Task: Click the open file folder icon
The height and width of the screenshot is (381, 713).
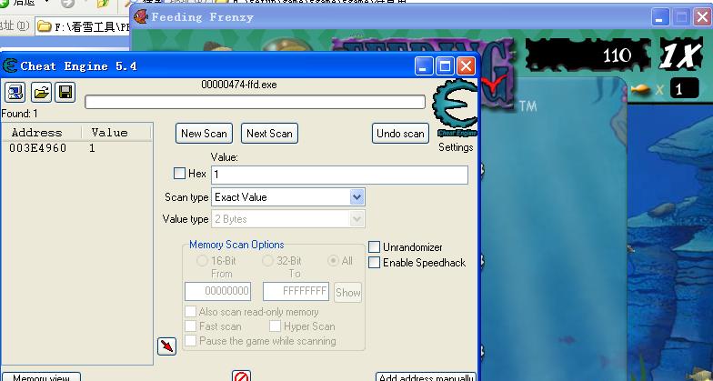Action: (41, 93)
